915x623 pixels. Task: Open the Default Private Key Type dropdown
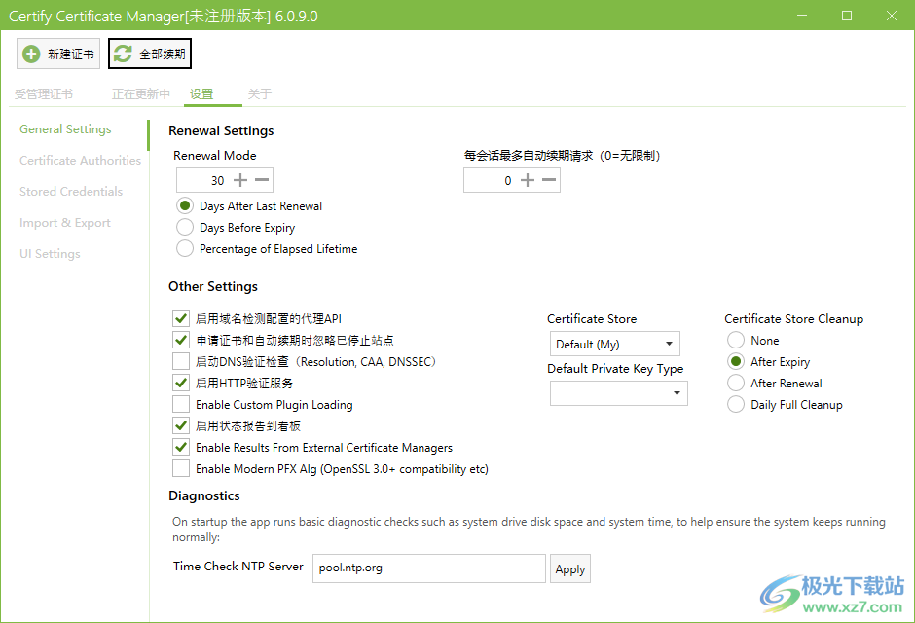(x=619, y=393)
